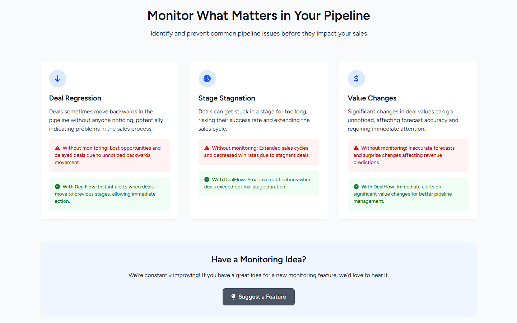The width and height of the screenshot is (517, 323).
Task: Click the Suggest a Feature button
Action: [x=258, y=297]
